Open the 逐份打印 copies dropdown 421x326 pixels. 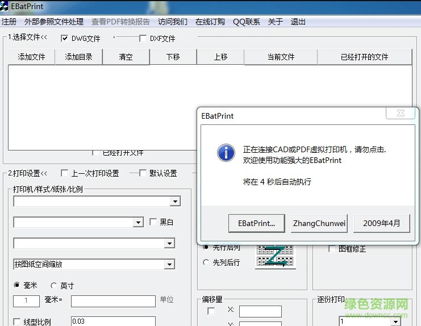click(x=395, y=321)
